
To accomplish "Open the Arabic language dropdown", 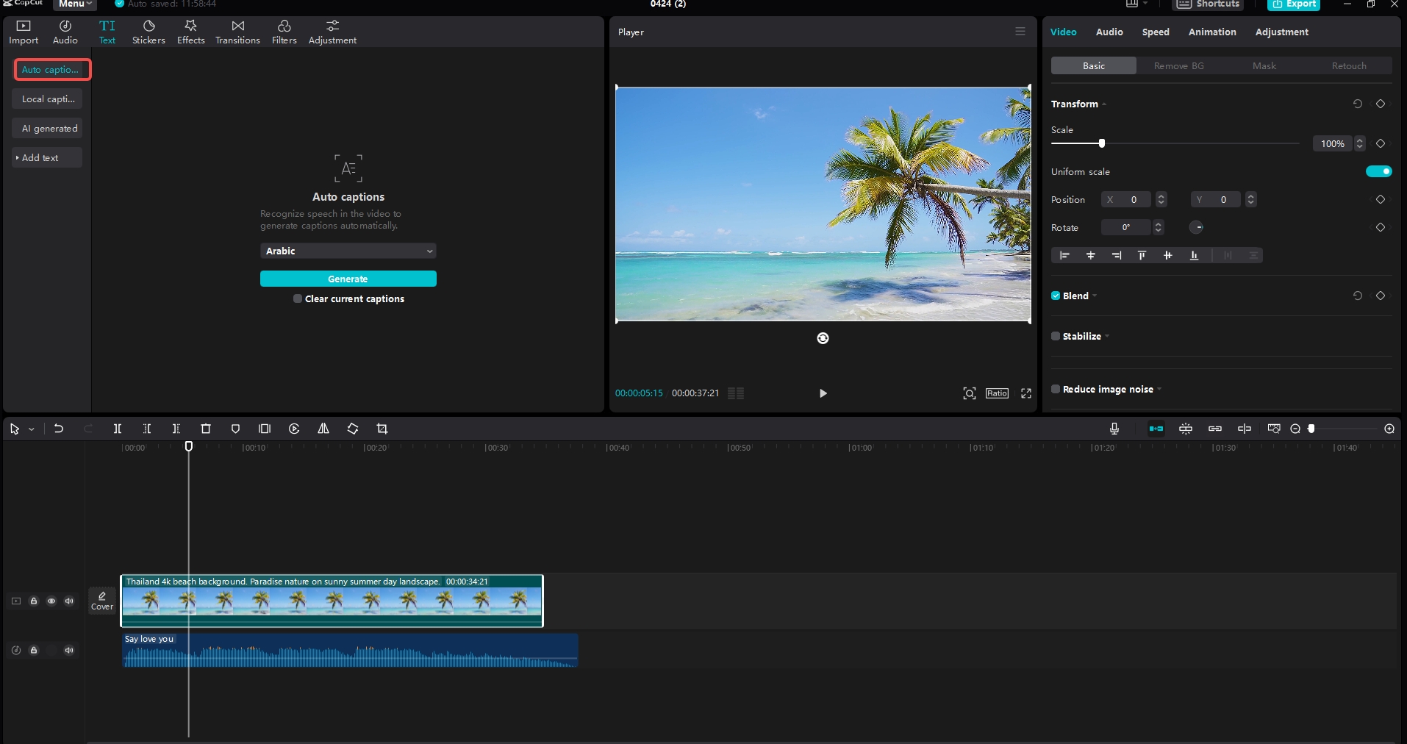I will click(x=348, y=251).
